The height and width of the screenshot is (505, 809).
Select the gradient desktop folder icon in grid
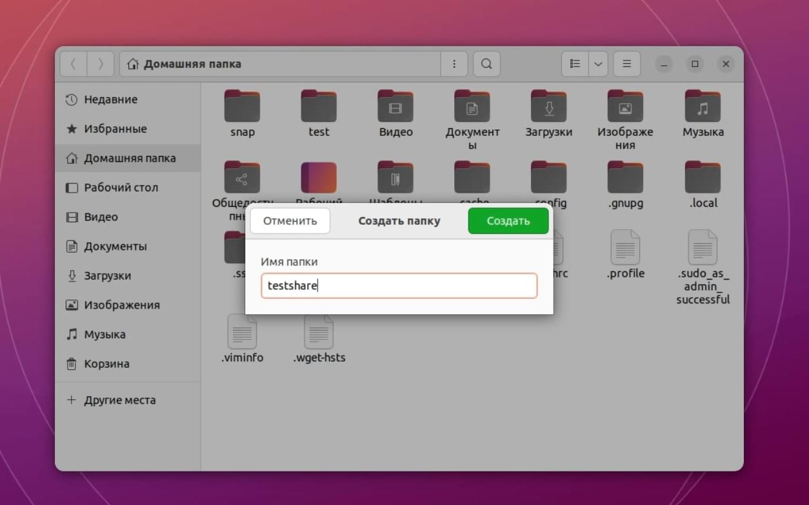319,177
